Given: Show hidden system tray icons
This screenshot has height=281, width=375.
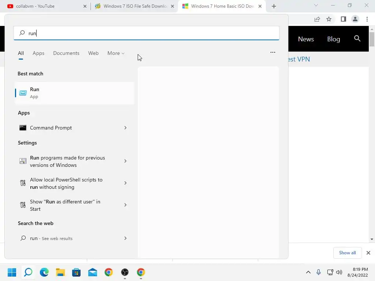Looking at the screenshot, I should pos(308,272).
